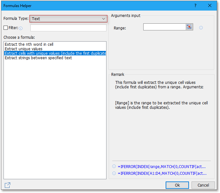220x193 pixels.
Task: Click the share/export icon at bottom left
Action: (7, 185)
